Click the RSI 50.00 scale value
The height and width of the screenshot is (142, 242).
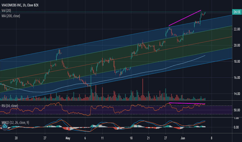[237, 110]
